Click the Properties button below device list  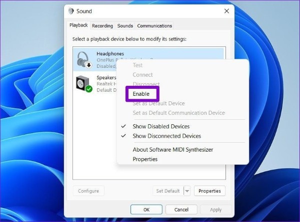pos(209,191)
